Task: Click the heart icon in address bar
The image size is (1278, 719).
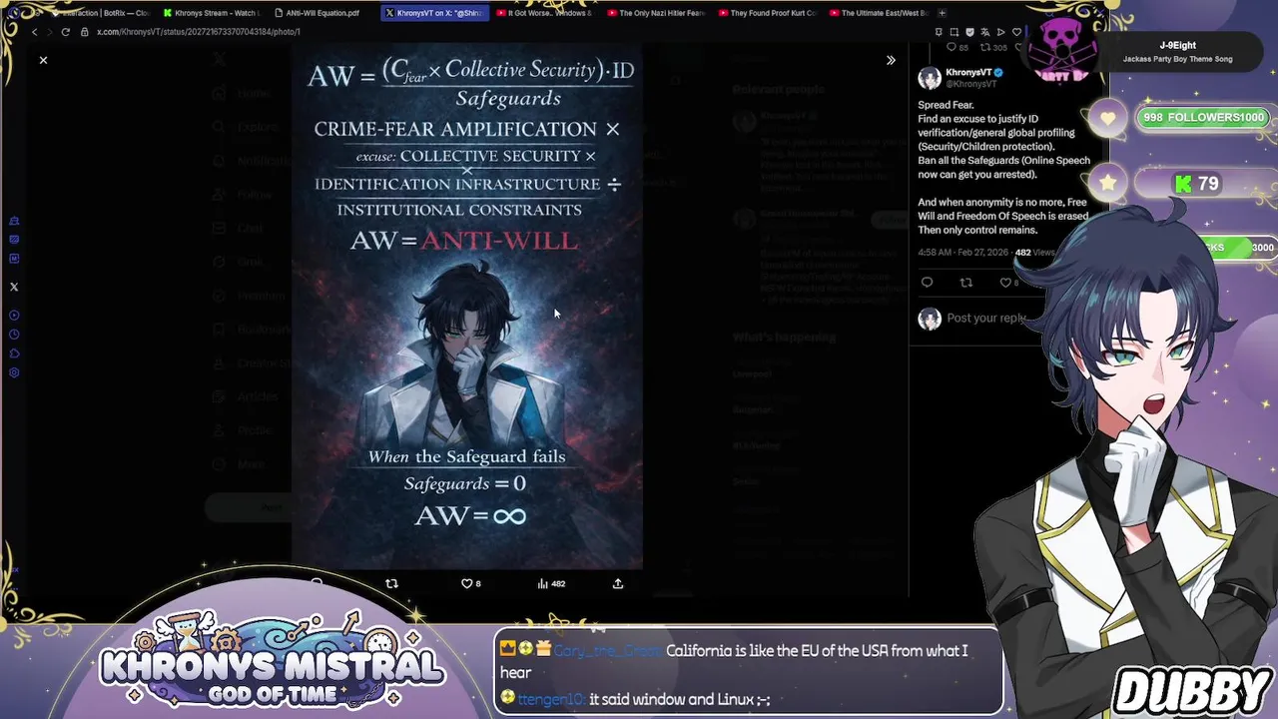Action: [x=1015, y=32]
